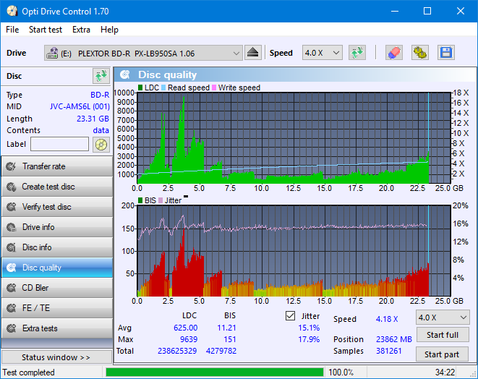Click the Contents value data
The height and width of the screenshot is (379, 478).
[101, 130]
